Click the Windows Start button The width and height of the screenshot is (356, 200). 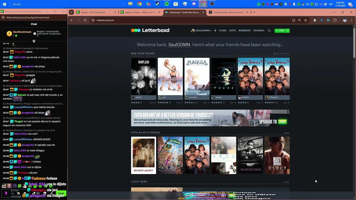click(x=4, y=4)
